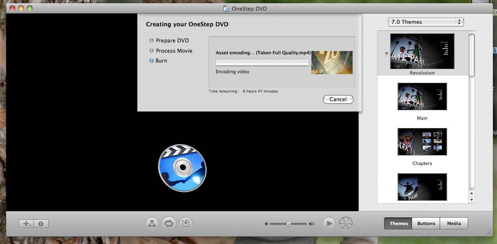Viewport: 497px width, 244px height.
Task: Click the theme list scroll down arrow
Action: 472,200
